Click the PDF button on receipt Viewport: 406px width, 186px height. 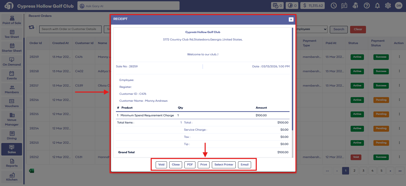coord(190,165)
